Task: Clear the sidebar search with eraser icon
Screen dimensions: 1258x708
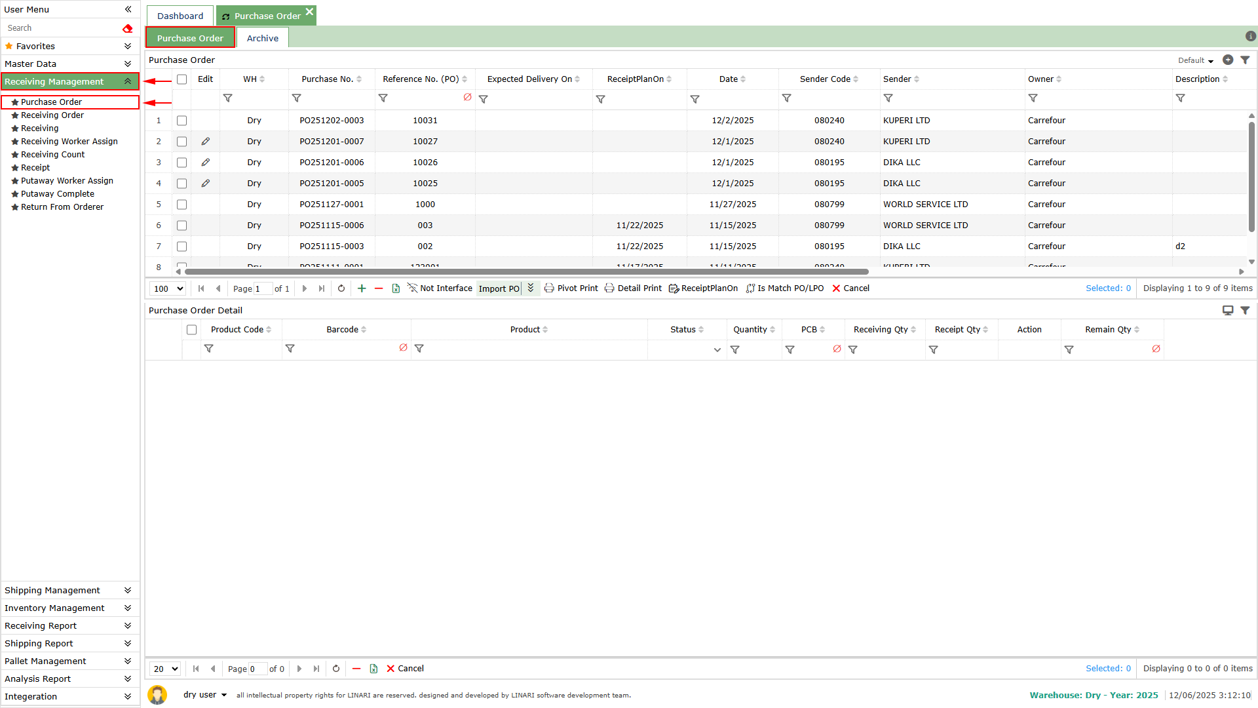Action: [x=127, y=28]
